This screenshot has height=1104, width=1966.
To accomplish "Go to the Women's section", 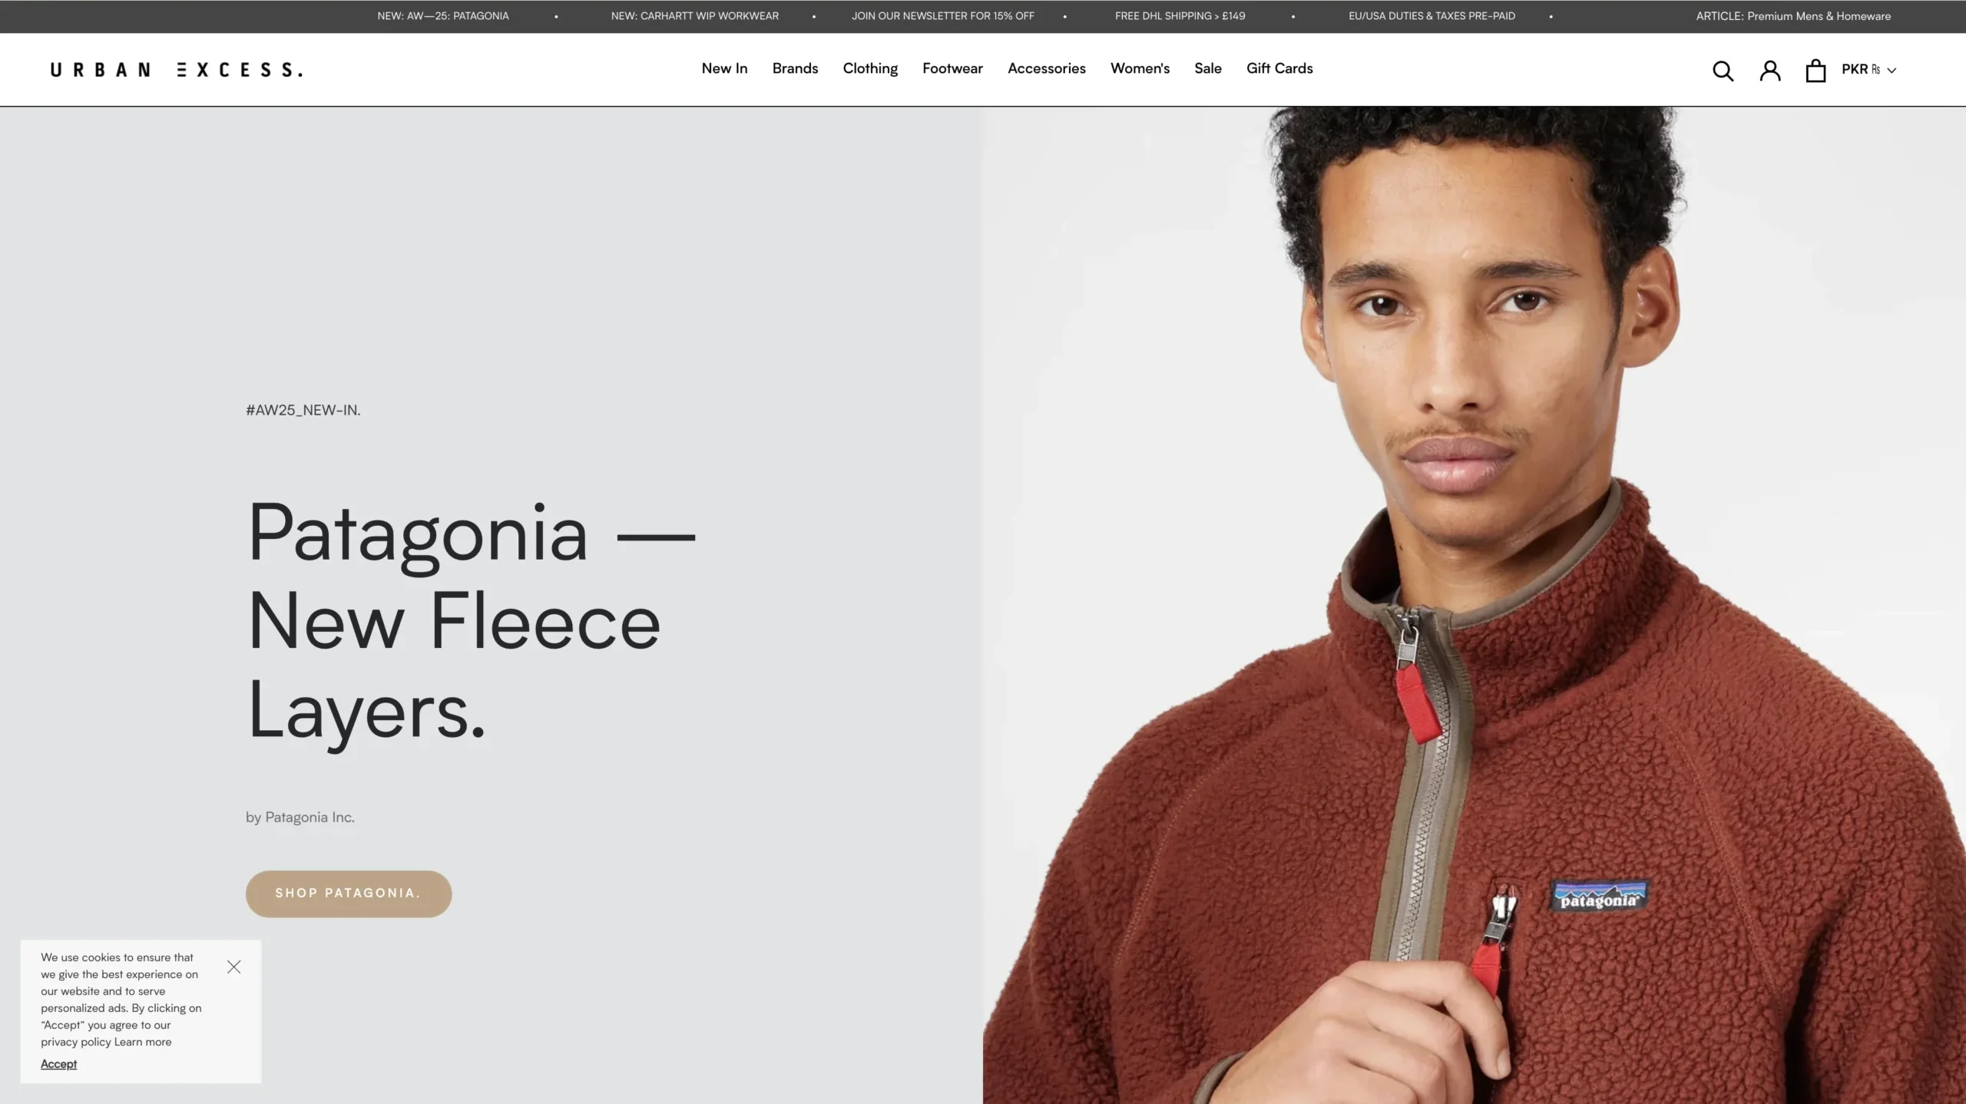I will point(1140,68).
